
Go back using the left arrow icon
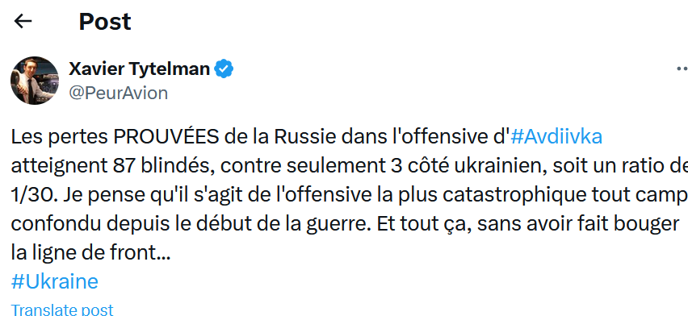pos(23,21)
